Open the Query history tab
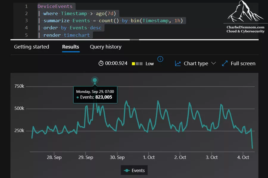 106,47
